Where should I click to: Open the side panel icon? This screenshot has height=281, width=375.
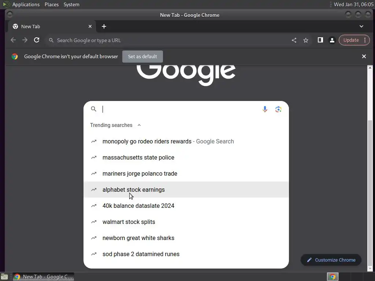click(x=320, y=40)
